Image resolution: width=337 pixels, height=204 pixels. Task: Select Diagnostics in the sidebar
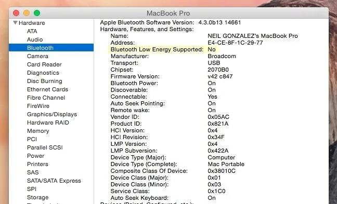click(43, 73)
